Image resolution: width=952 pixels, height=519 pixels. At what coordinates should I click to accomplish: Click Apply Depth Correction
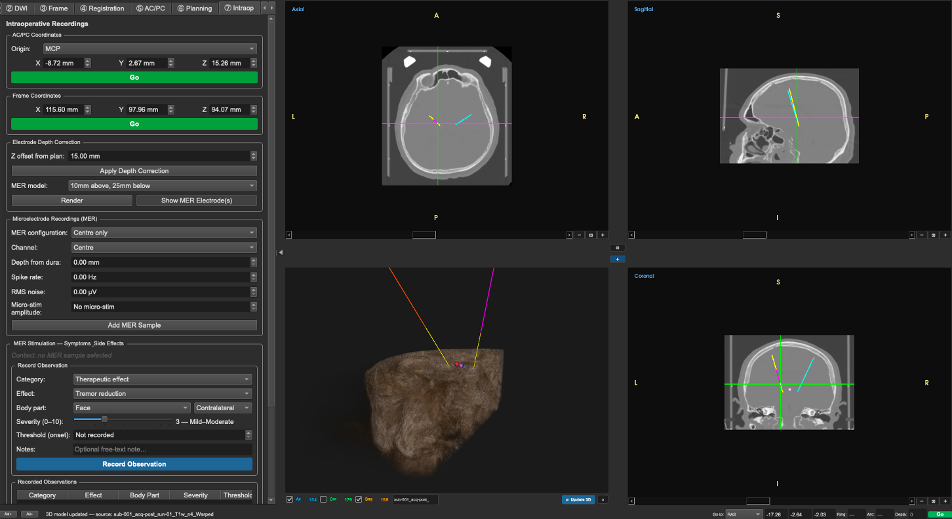click(x=134, y=171)
